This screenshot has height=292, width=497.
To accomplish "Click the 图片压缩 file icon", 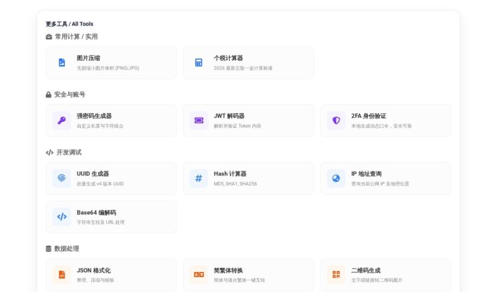I will pyautogui.click(x=62, y=63).
